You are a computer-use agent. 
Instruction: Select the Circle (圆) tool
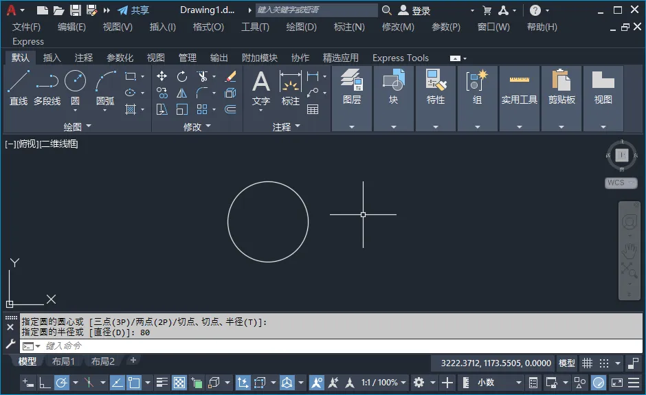pos(76,88)
